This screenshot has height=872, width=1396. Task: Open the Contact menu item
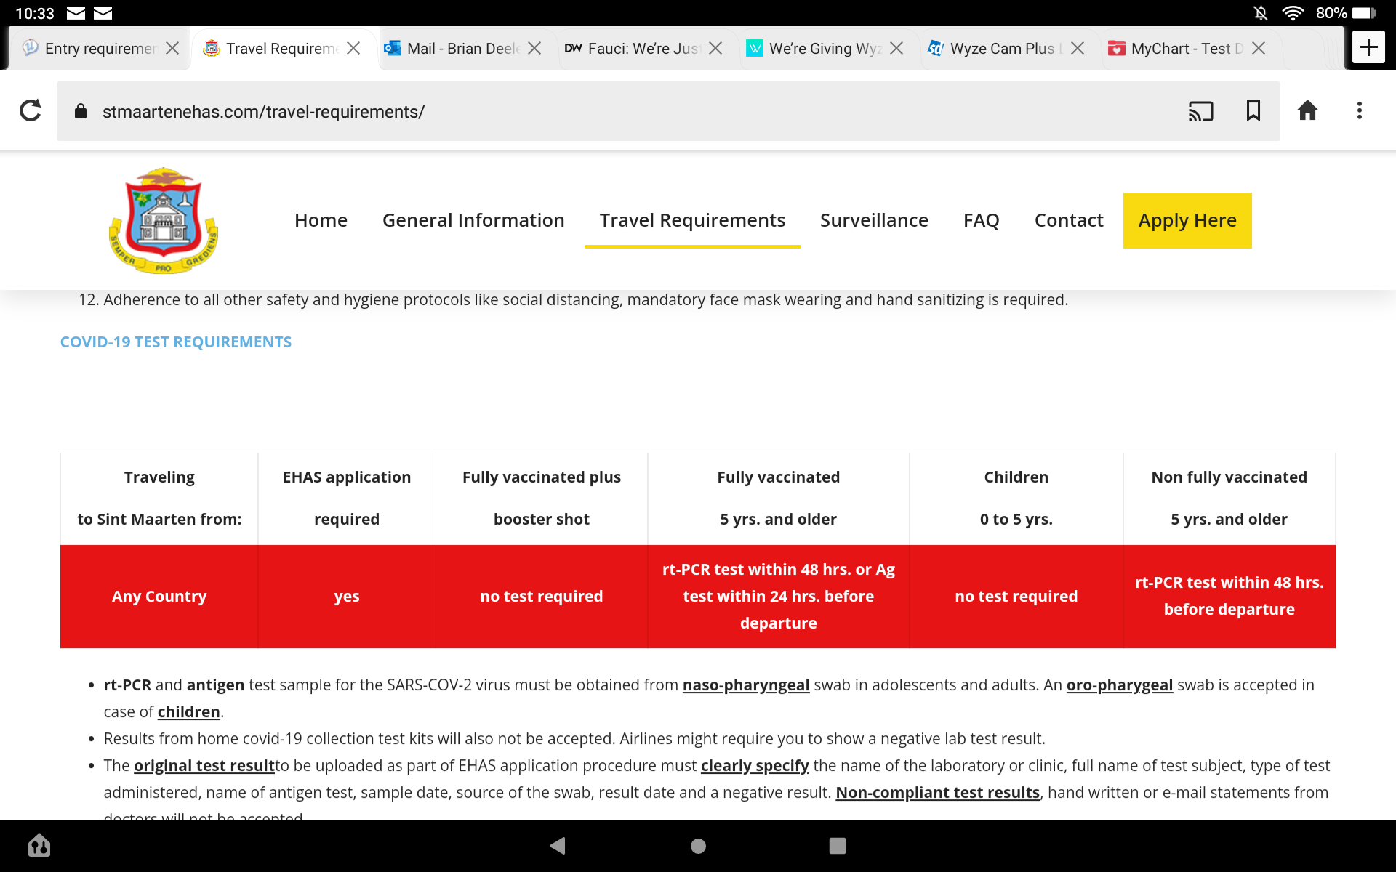click(x=1069, y=220)
